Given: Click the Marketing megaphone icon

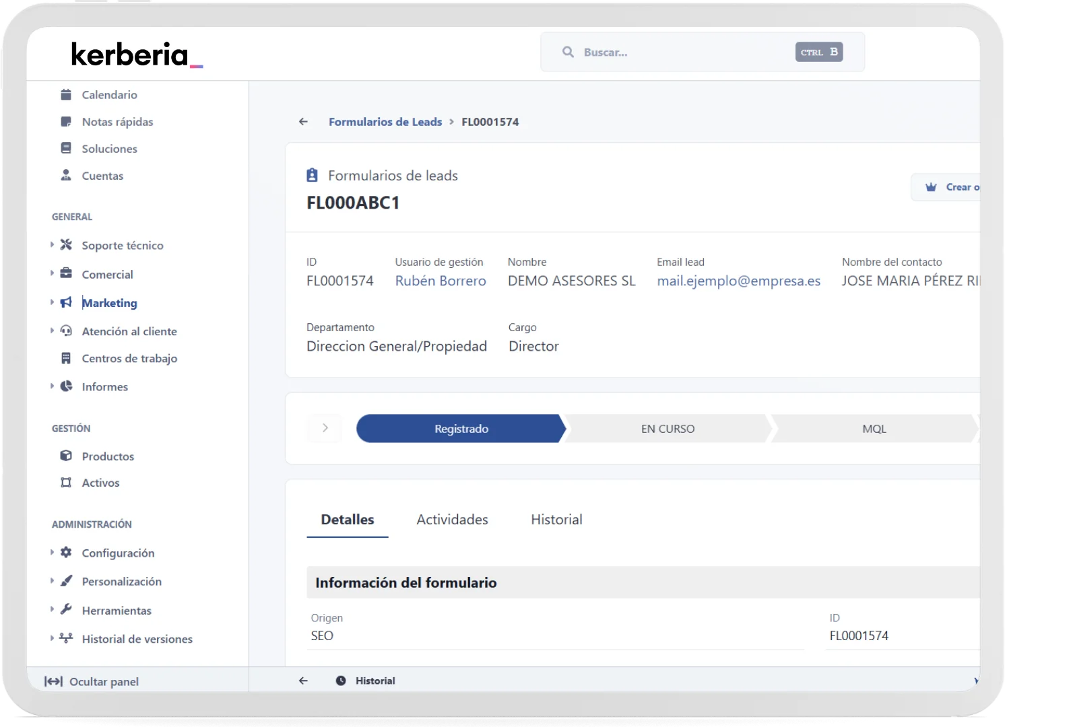Looking at the screenshot, I should [x=66, y=302].
